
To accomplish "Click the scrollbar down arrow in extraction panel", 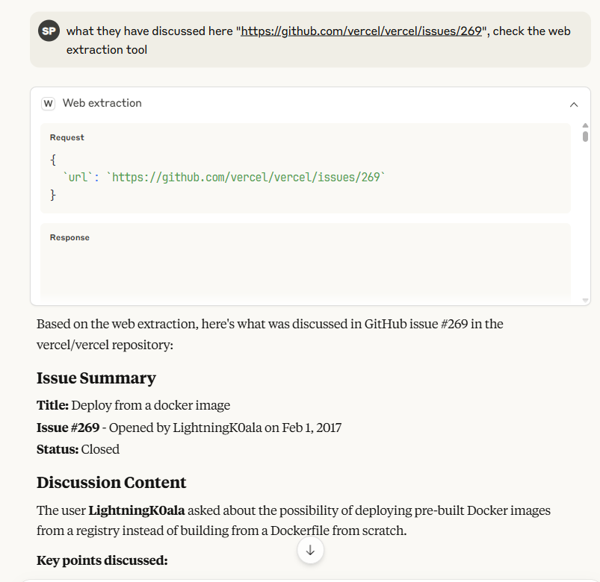I will click(585, 301).
